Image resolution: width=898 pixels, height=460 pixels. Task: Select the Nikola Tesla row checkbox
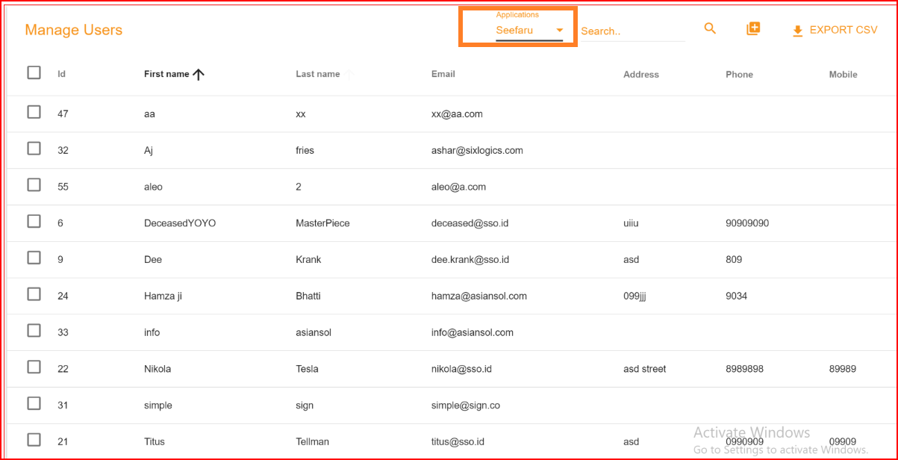[34, 367]
